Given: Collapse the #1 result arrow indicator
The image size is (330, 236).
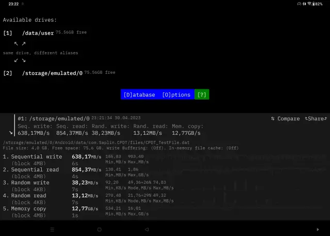Looking at the screenshot, I should pos(11,133).
